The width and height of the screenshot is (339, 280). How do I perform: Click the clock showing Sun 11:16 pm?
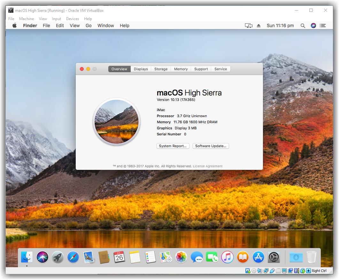280,26
